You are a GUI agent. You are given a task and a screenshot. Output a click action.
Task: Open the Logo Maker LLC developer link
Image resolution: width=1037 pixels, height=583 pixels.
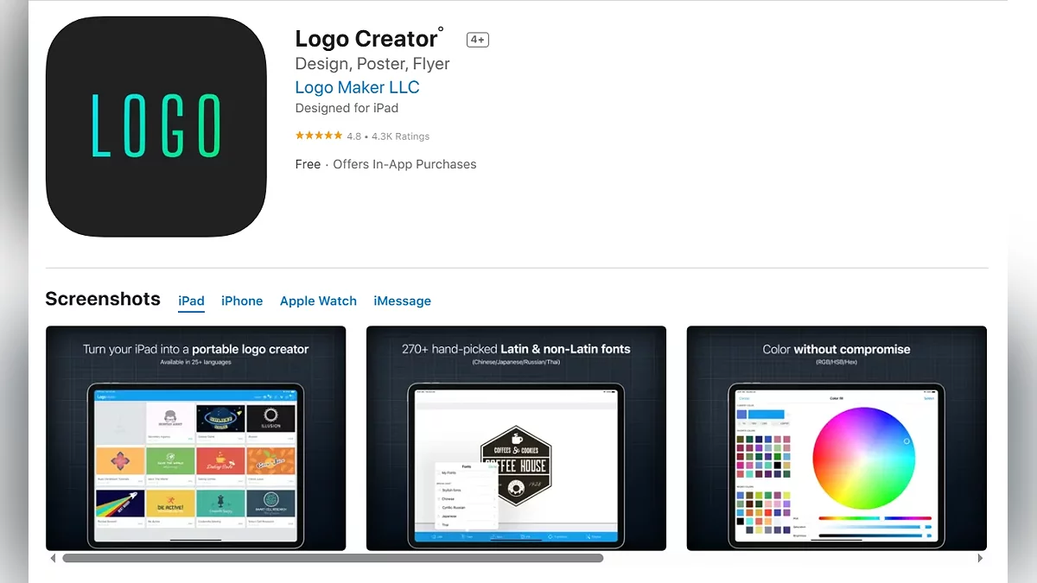(x=357, y=87)
